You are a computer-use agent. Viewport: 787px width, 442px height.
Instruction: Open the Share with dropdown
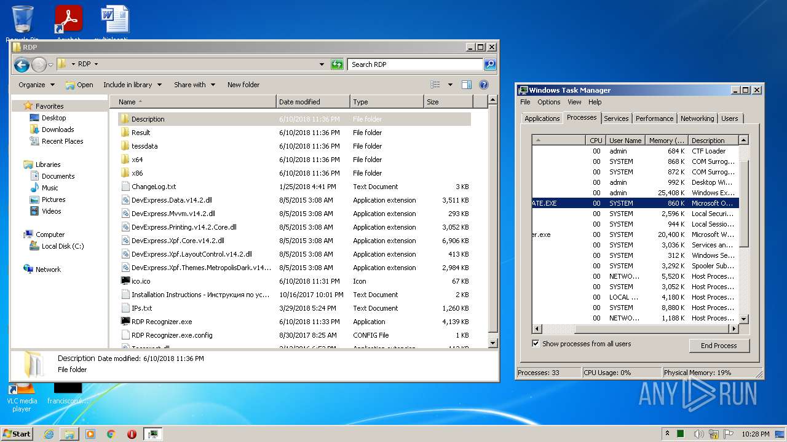(x=194, y=85)
